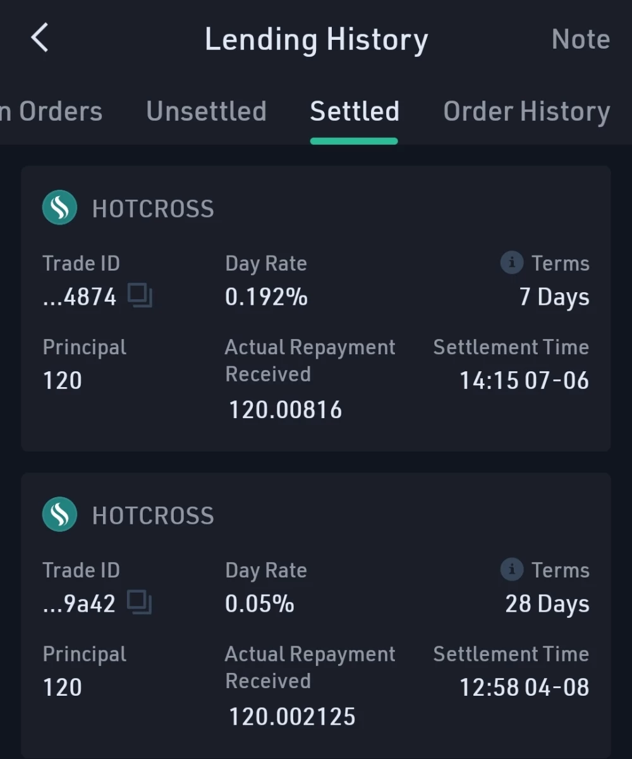Open the Note link at top right
Viewport: 632px width, 759px height.
(580, 39)
